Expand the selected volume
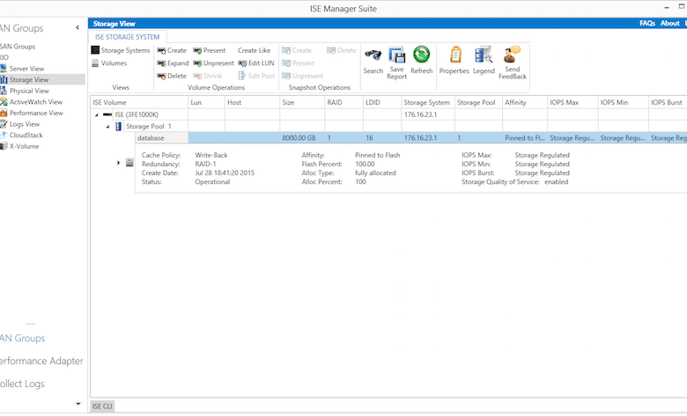This screenshot has height=417, width=687. tap(173, 63)
